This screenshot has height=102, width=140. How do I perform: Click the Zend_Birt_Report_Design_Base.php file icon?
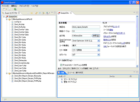coord(12,76)
